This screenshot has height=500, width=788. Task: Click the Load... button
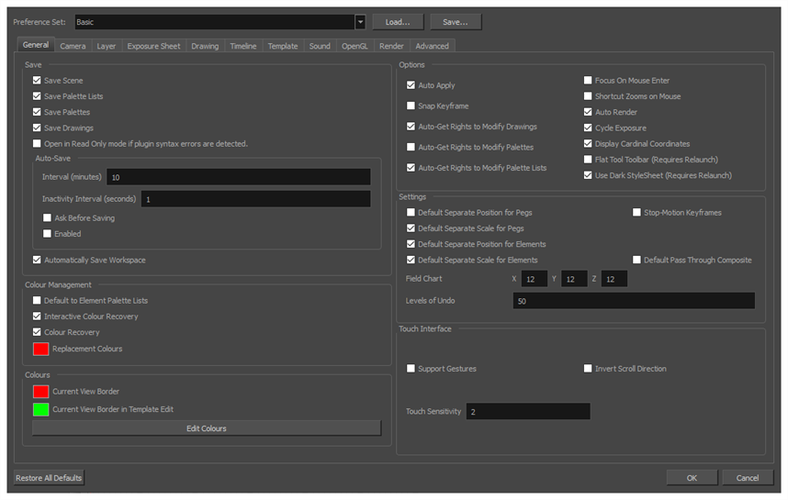(x=398, y=22)
